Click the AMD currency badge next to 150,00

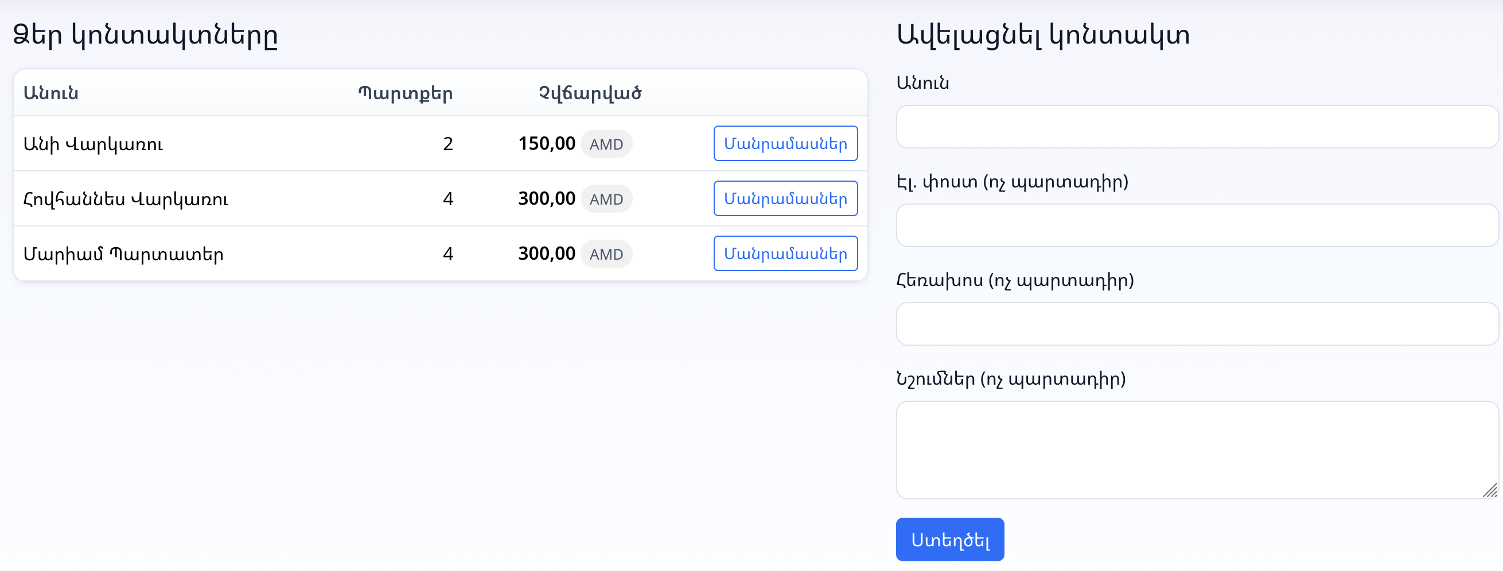(606, 143)
